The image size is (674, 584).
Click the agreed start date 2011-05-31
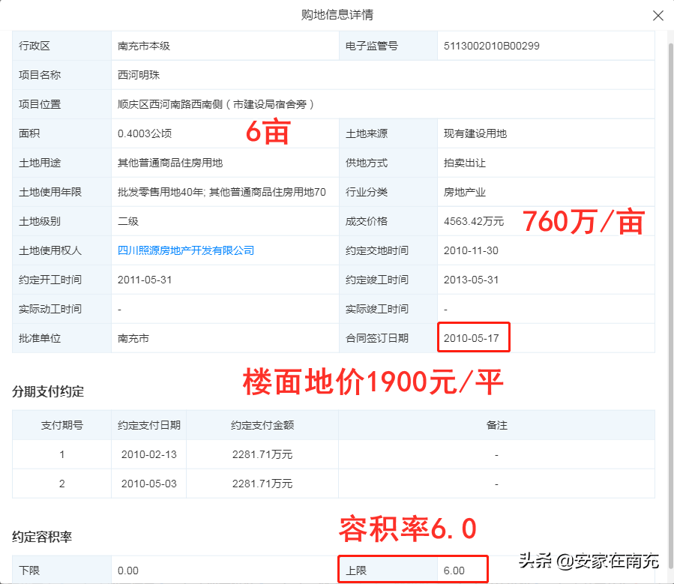145,280
